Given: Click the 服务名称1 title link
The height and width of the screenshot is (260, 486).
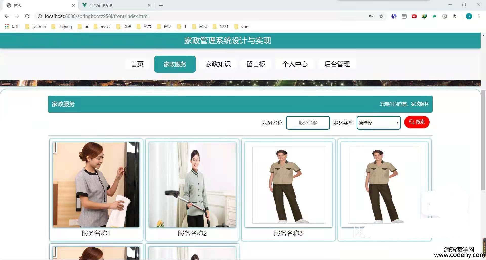Looking at the screenshot, I should click(96, 233).
